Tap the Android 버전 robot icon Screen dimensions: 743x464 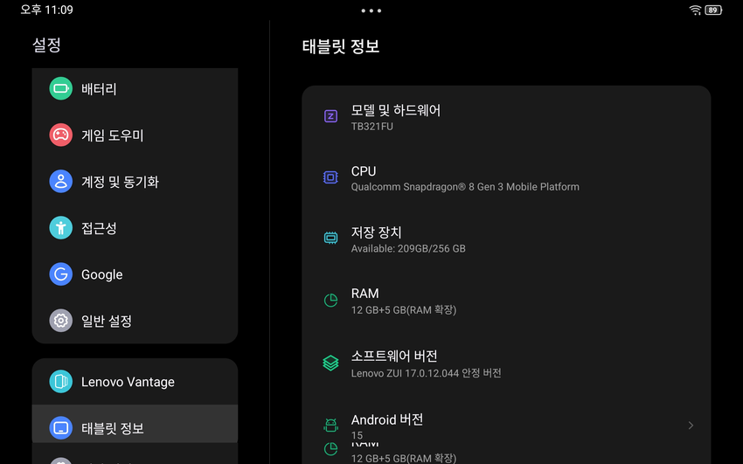[330, 426]
